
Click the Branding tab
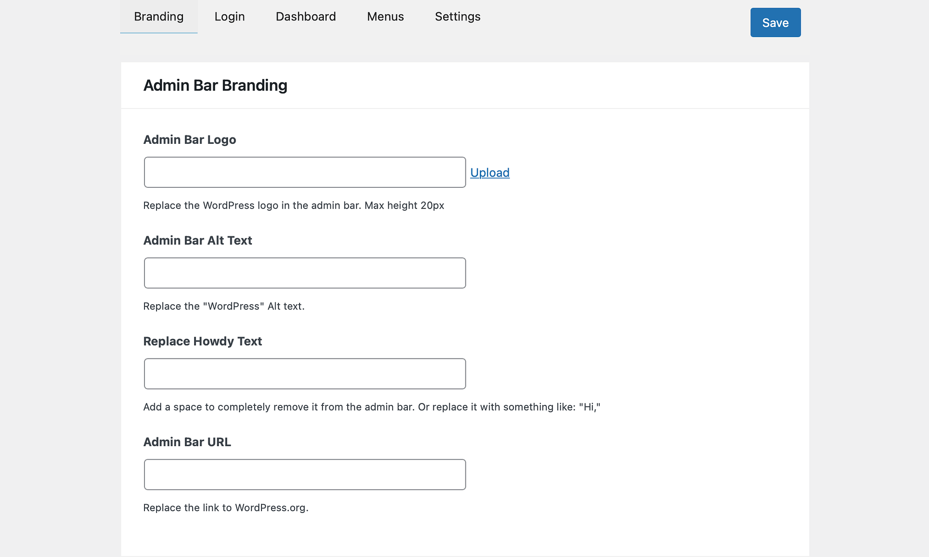pos(158,17)
